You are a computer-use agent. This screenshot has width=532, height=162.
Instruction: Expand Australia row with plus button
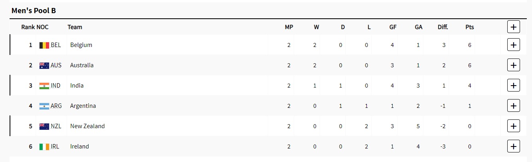tap(513, 65)
